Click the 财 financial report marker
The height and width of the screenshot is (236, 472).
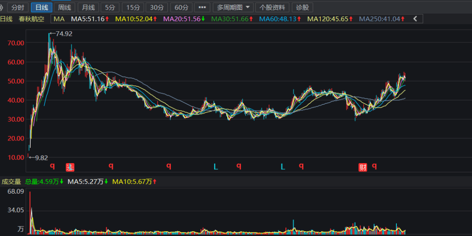pos(363,167)
